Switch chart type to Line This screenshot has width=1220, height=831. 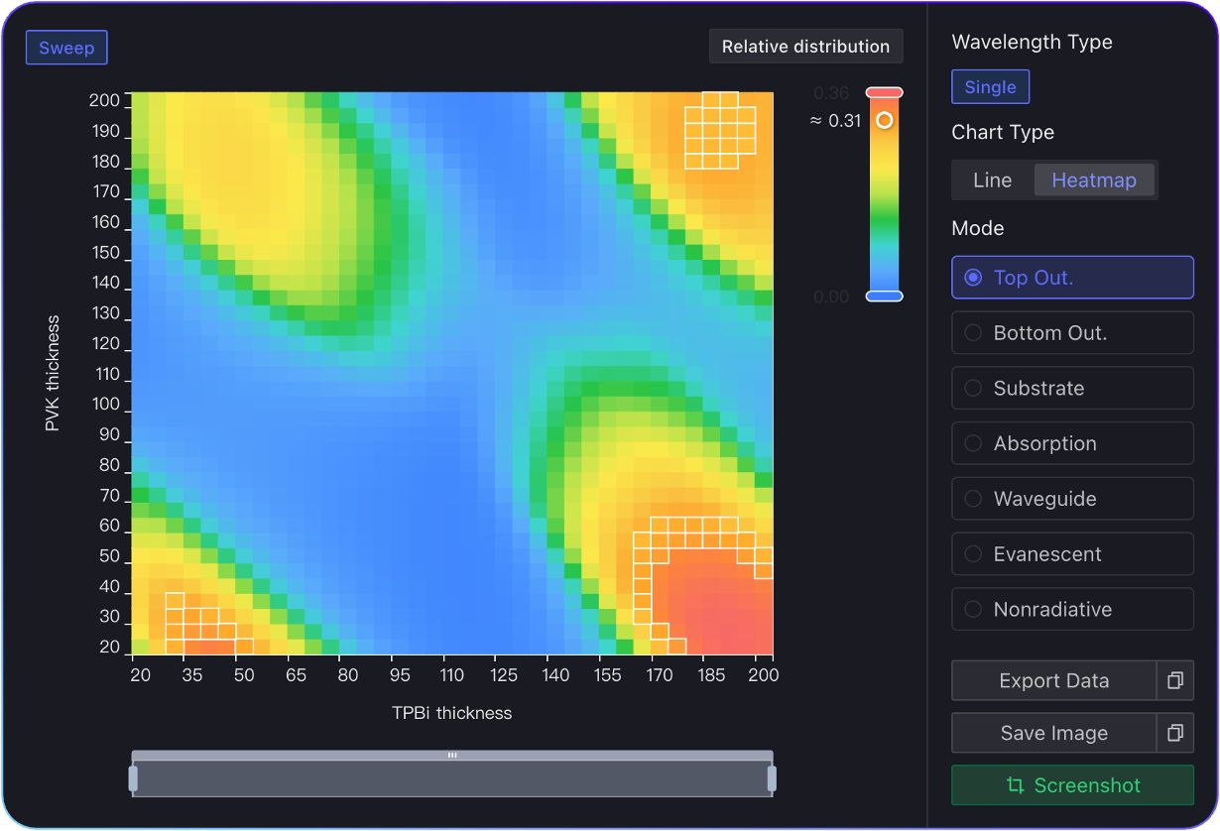pyautogui.click(x=993, y=180)
